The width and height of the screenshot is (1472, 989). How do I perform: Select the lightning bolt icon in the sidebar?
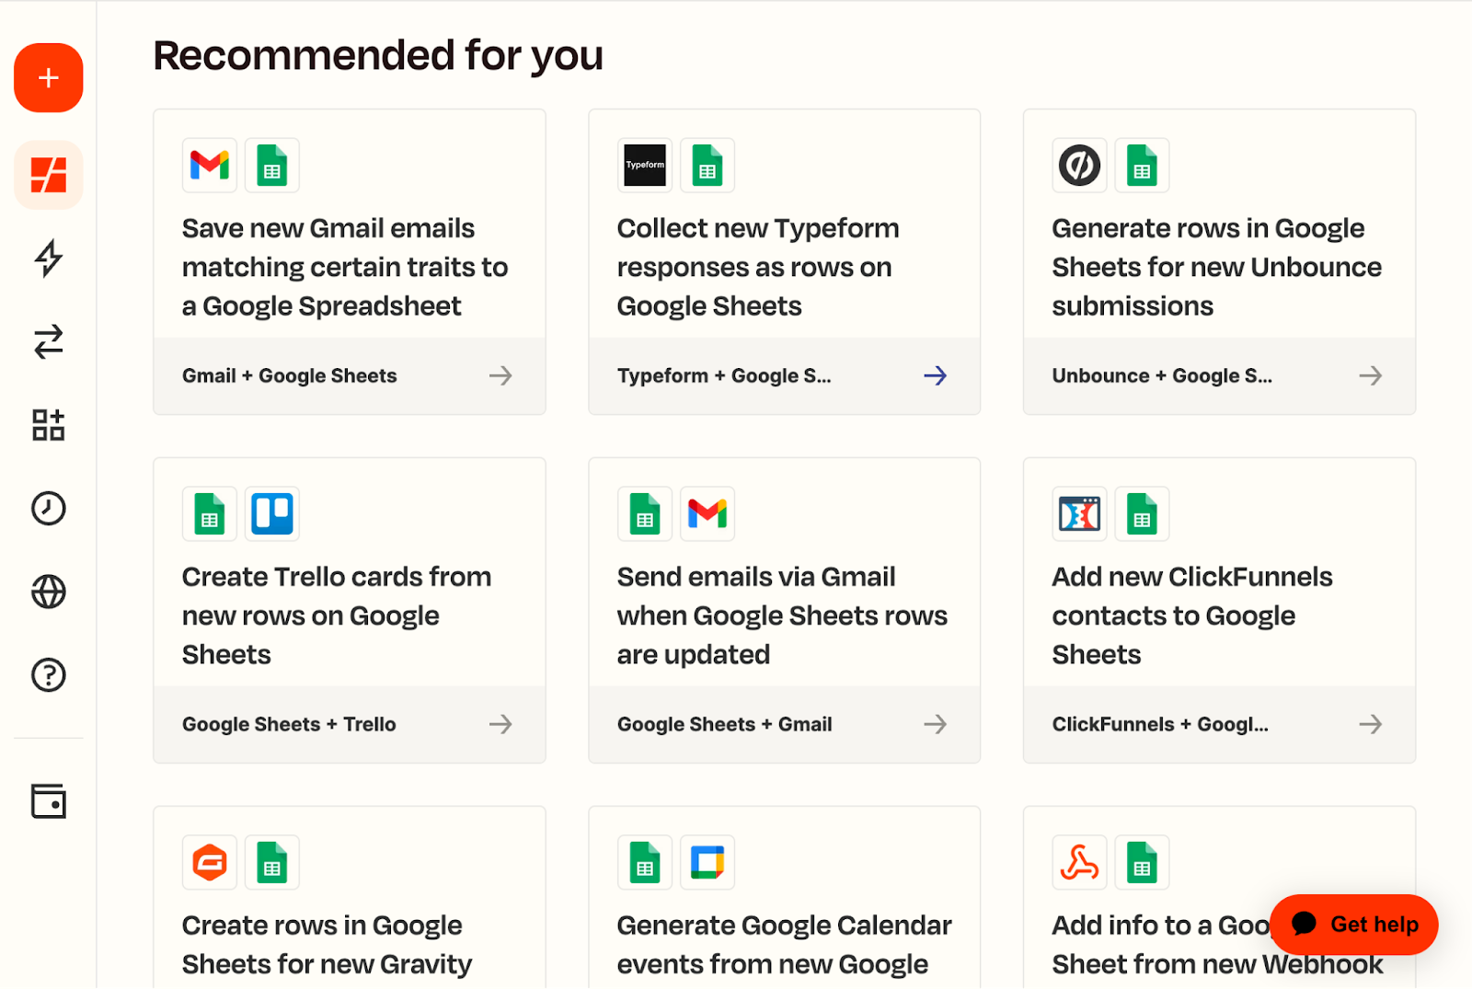[x=48, y=259]
